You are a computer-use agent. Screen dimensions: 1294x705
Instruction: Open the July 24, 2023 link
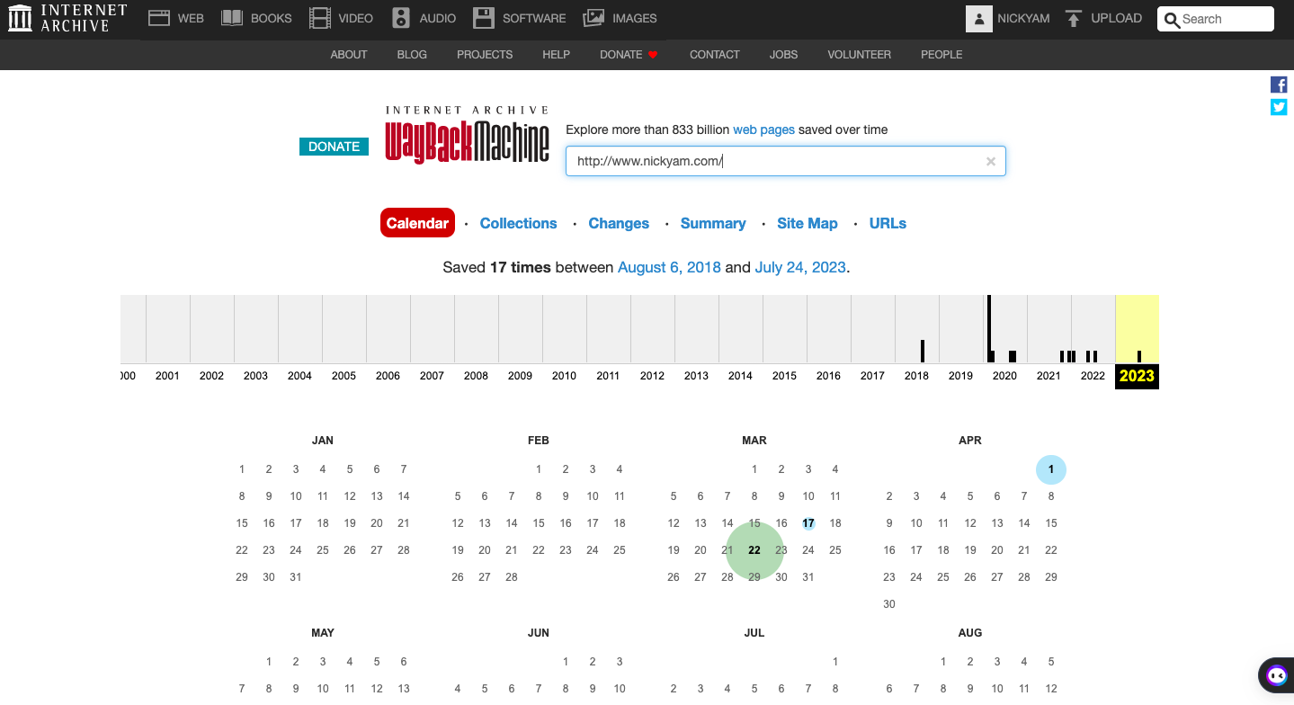click(800, 267)
